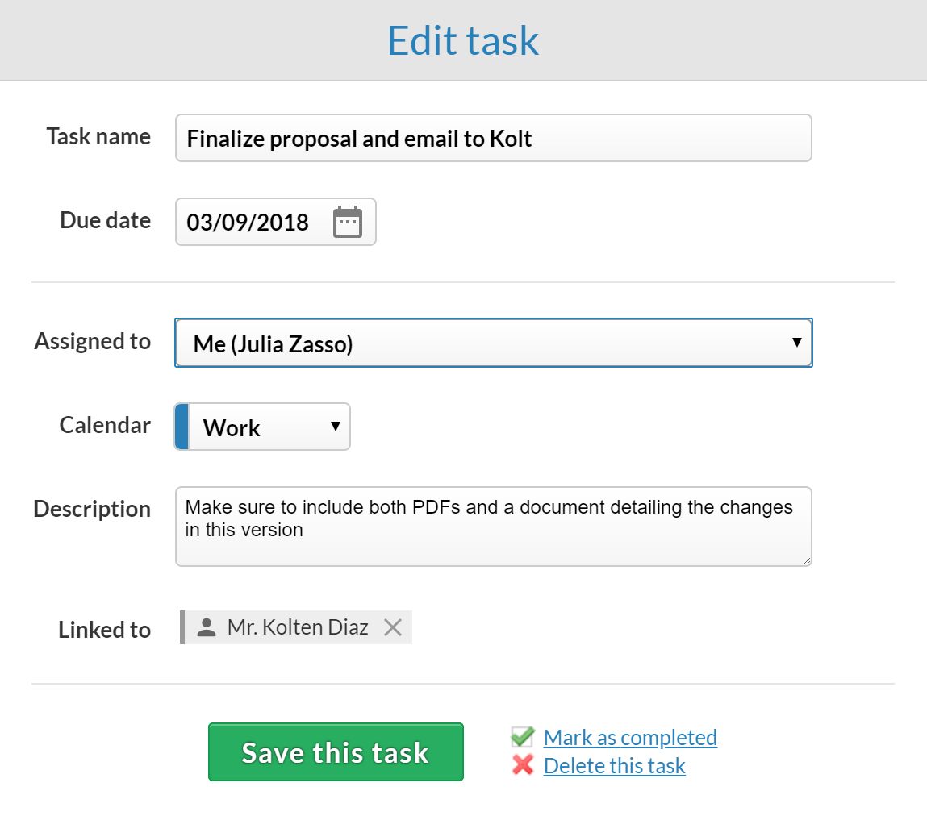The height and width of the screenshot is (816, 927).
Task: Focus the Task name text field
Action: tap(494, 138)
